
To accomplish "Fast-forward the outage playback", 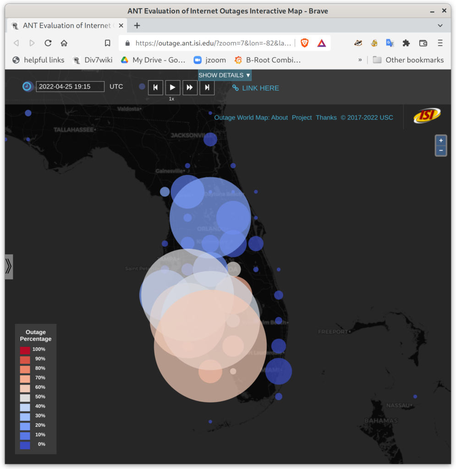I will tap(190, 87).
